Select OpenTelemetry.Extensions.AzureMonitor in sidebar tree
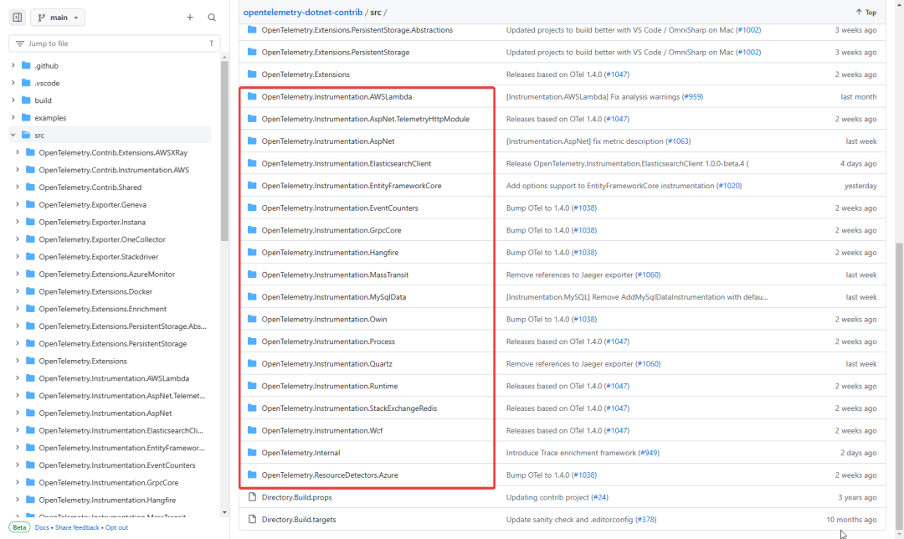 pyautogui.click(x=106, y=275)
